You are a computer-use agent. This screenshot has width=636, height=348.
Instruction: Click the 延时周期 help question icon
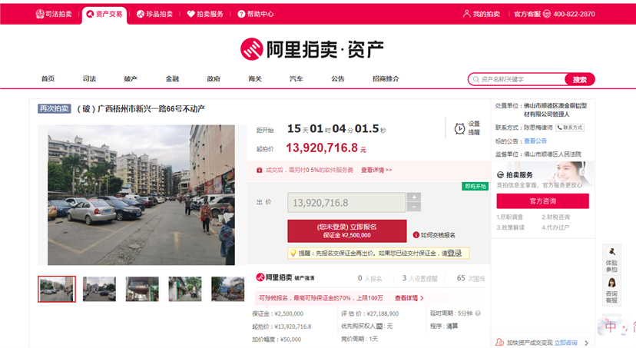click(x=478, y=313)
